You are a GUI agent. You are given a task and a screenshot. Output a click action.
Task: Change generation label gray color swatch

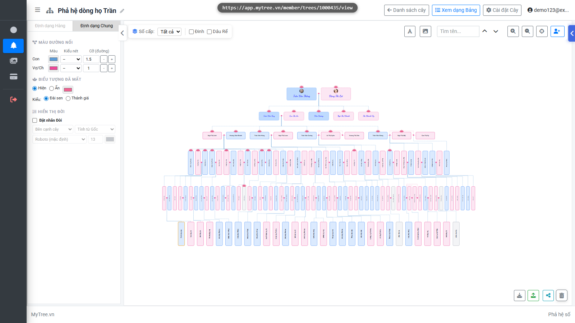pyautogui.click(x=110, y=139)
